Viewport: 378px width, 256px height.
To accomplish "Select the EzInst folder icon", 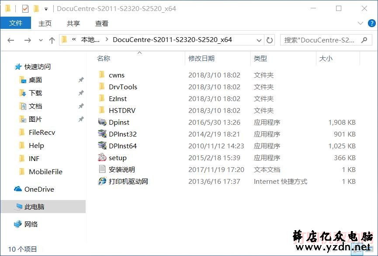I will (102, 98).
